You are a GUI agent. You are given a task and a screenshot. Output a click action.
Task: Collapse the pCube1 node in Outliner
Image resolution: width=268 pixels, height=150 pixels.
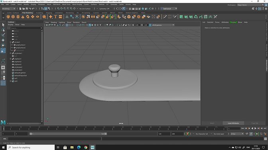10,42
